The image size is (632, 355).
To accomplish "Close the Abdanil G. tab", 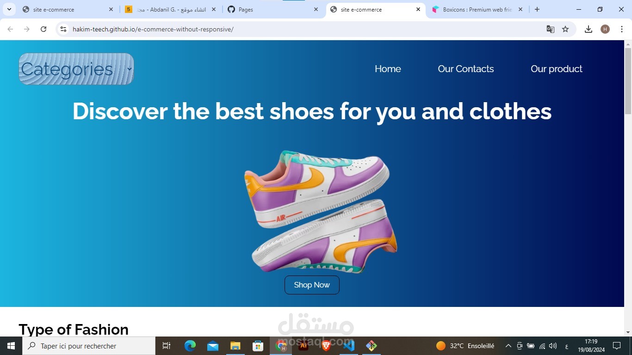I will [x=214, y=9].
